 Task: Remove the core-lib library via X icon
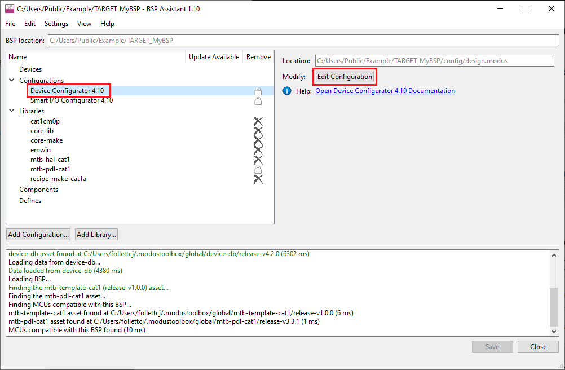(258, 131)
